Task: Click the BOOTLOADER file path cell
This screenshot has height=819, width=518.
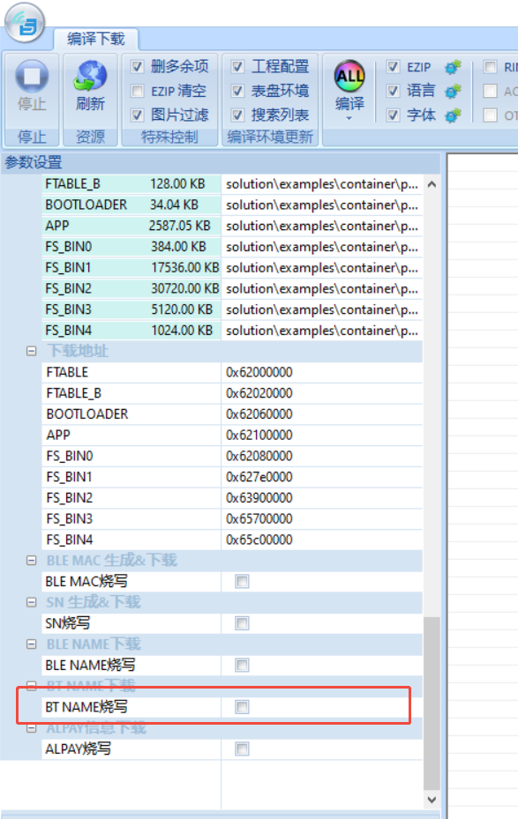Action: [x=321, y=205]
